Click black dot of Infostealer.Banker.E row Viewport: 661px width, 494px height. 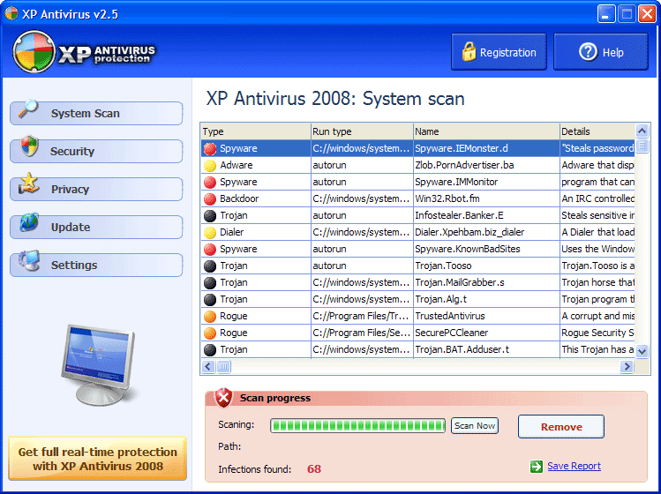click(x=210, y=216)
